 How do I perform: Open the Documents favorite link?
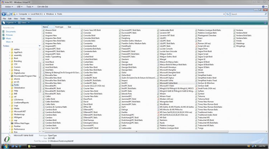coord(11,32)
